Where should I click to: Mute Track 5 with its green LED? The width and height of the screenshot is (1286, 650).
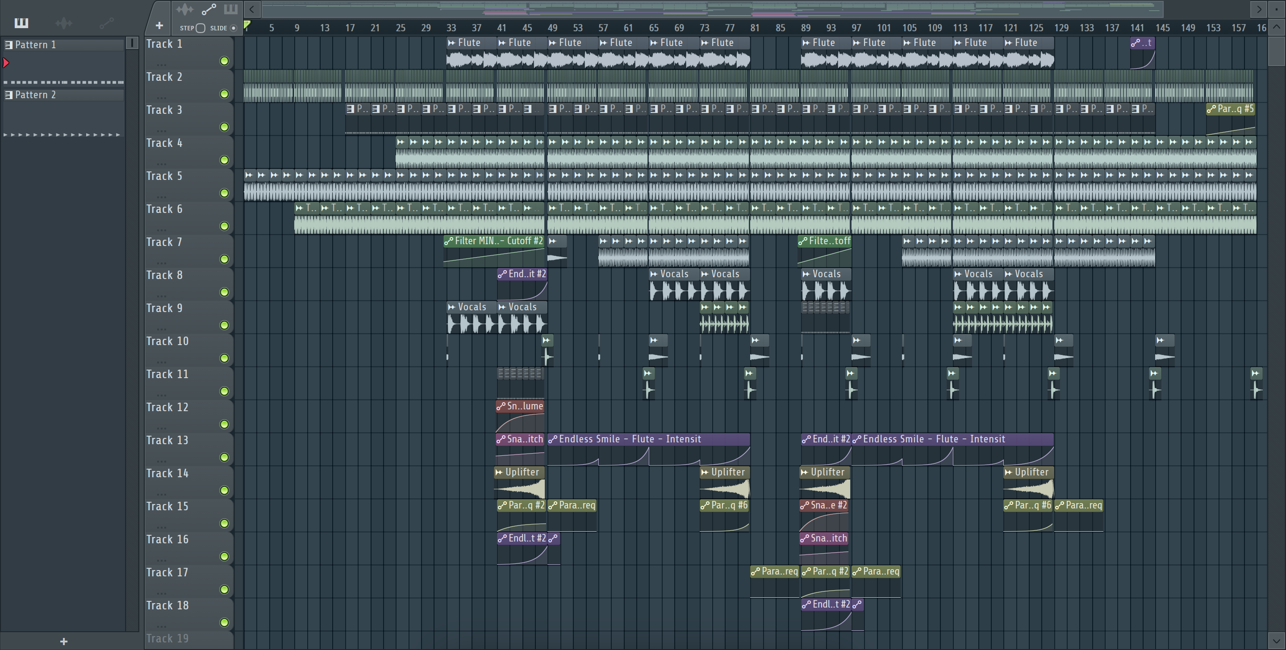click(225, 193)
